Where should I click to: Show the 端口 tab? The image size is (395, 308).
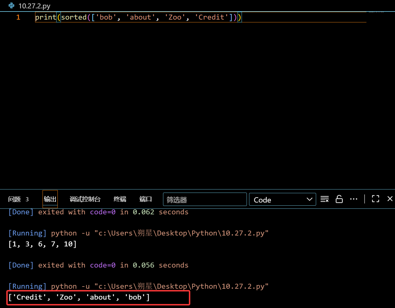tap(145, 199)
